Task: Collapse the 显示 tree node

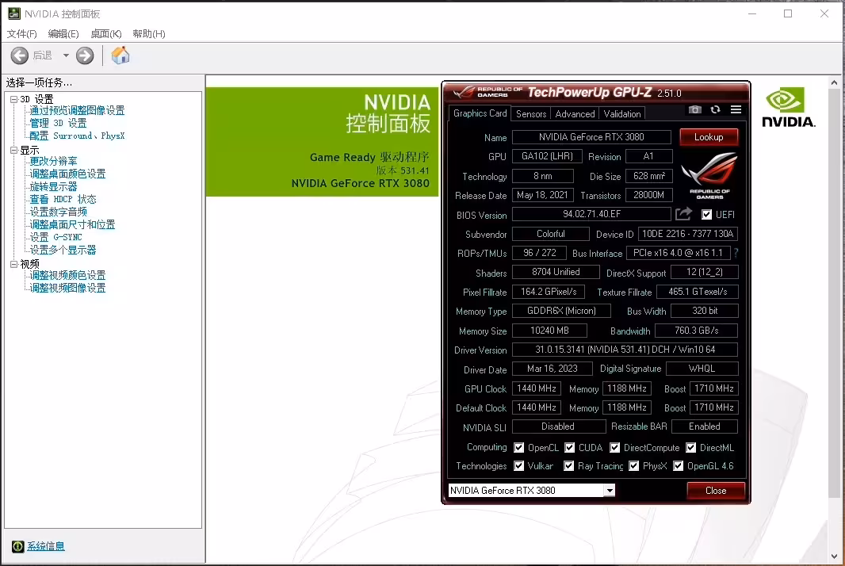Action: click(x=14, y=151)
